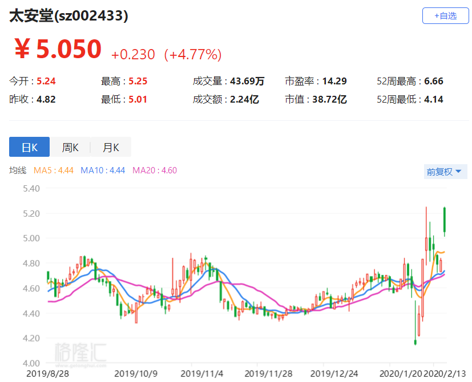472x382 pixels.
Task: Click the 成交量 volume 43.69万
Action: coord(247,81)
